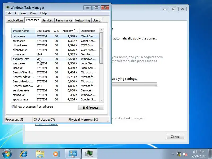Click network status tray icon
The image size is (212, 159).
tap(179, 154)
